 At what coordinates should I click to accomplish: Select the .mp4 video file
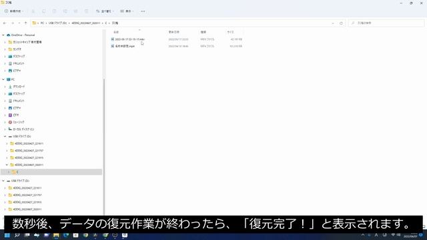[125, 46]
